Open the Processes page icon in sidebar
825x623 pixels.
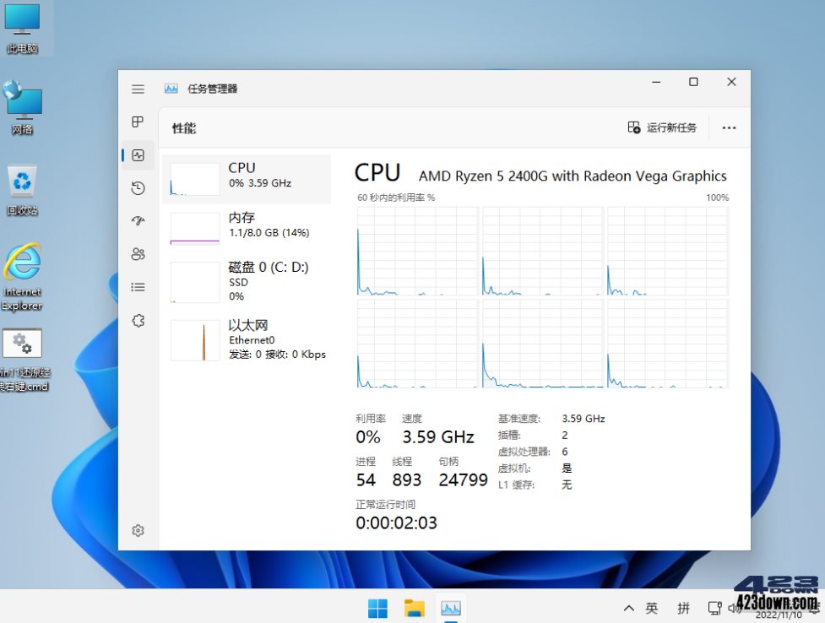coord(138,122)
